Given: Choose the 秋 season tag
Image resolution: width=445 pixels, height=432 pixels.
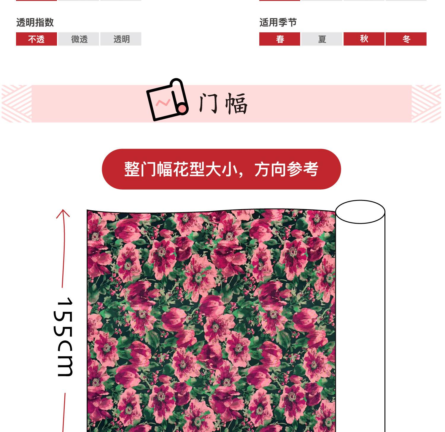Looking at the screenshot, I should [x=364, y=39].
